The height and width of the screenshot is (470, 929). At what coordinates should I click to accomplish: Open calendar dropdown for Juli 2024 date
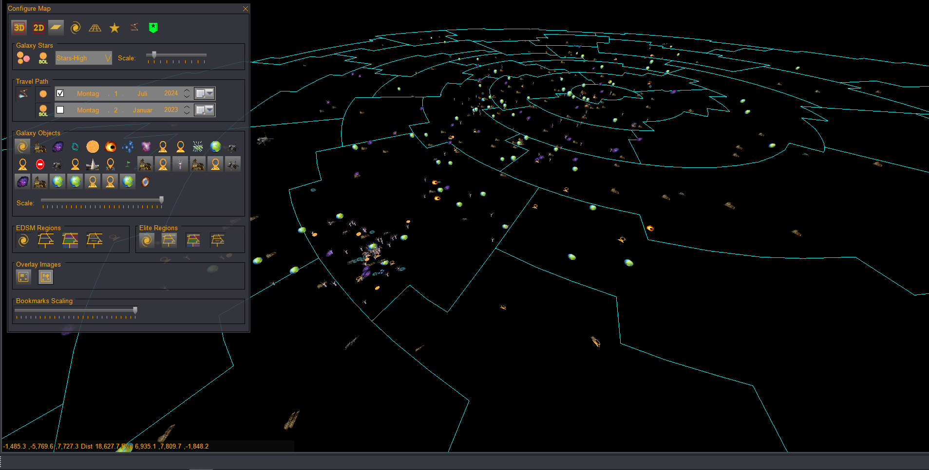tap(205, 93)
